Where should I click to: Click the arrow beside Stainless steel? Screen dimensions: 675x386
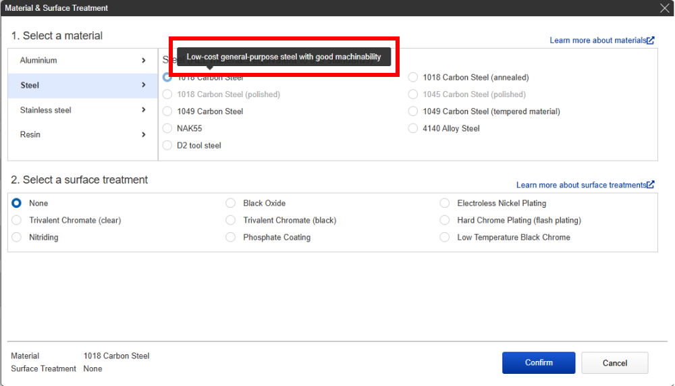[x=144, y=110]
